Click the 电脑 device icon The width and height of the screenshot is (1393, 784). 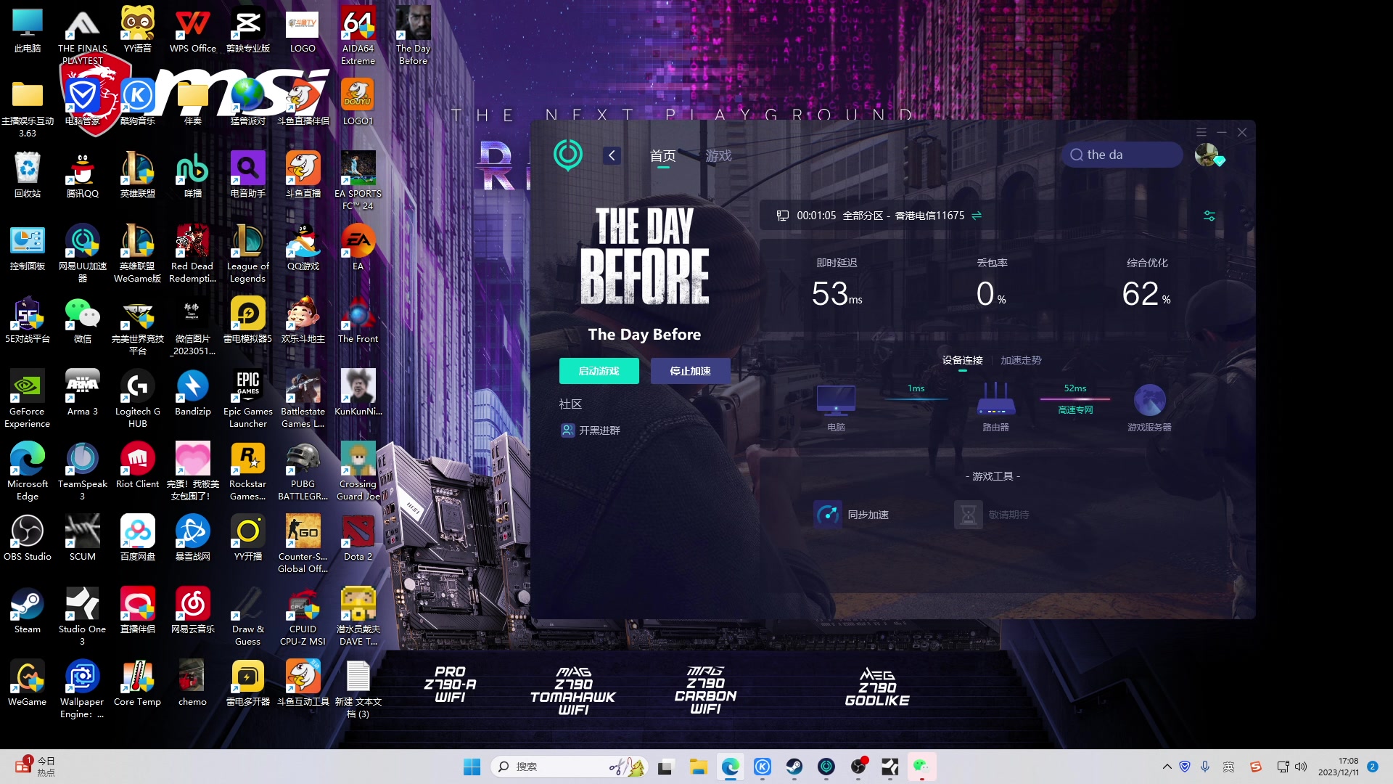836,401
